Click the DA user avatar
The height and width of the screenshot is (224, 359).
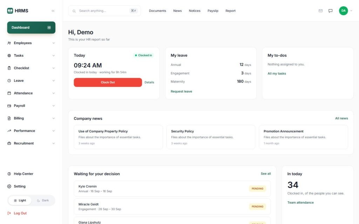click(x=344, y=11)
